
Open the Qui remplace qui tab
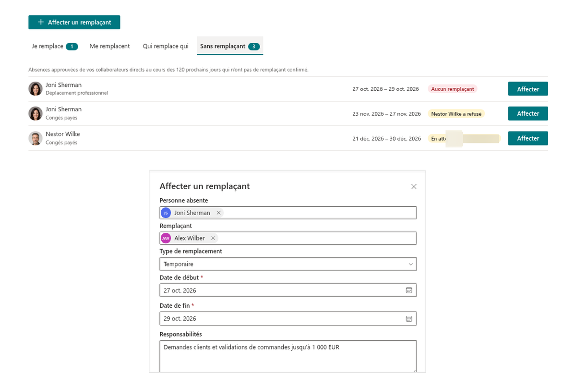166,46
